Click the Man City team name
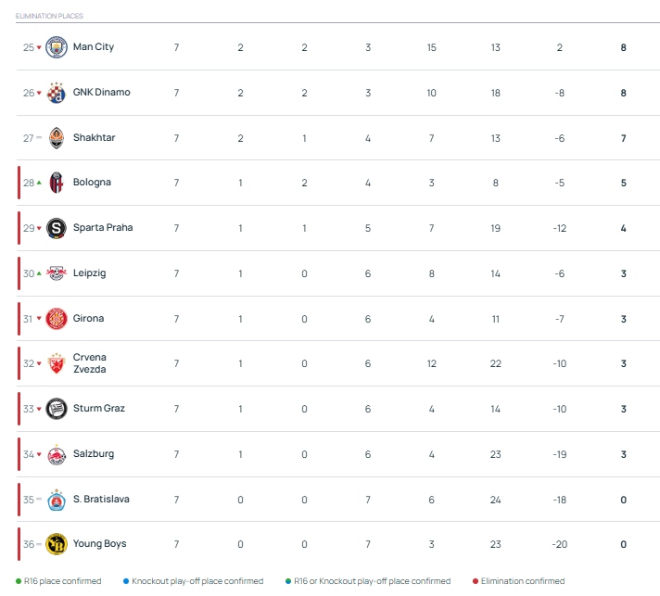The width and height of the screenshot is (660, 596). pos(94,46)
